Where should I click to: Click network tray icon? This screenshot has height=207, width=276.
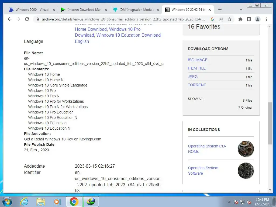tap(242, 202)
